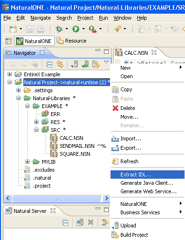Select the .excludes file
Image resolution: width=185 pixels, height=240 pixels.
(44, 170)
